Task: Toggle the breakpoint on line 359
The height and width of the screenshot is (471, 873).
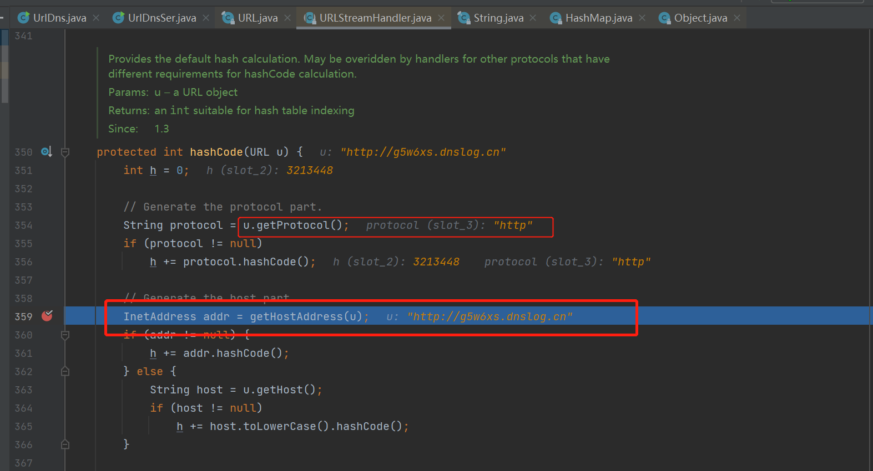Action: 47,316
